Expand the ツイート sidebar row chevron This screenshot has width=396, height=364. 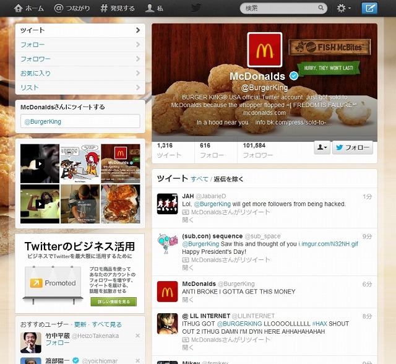[137, 30]
